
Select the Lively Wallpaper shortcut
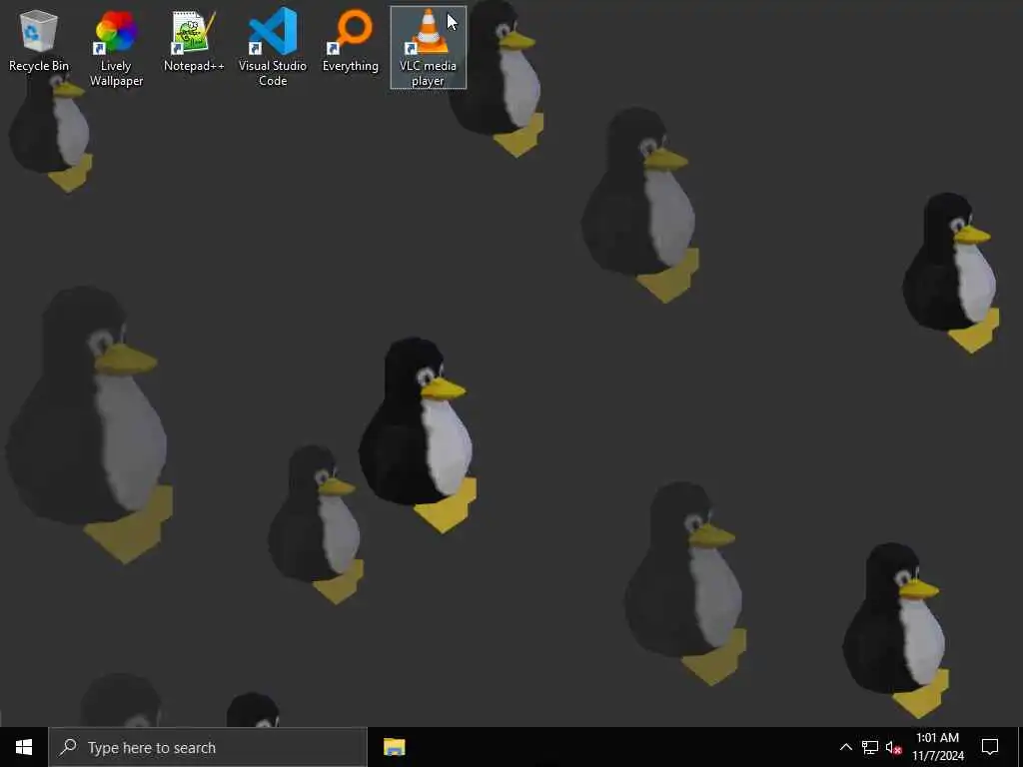click(x=116, y=48)
